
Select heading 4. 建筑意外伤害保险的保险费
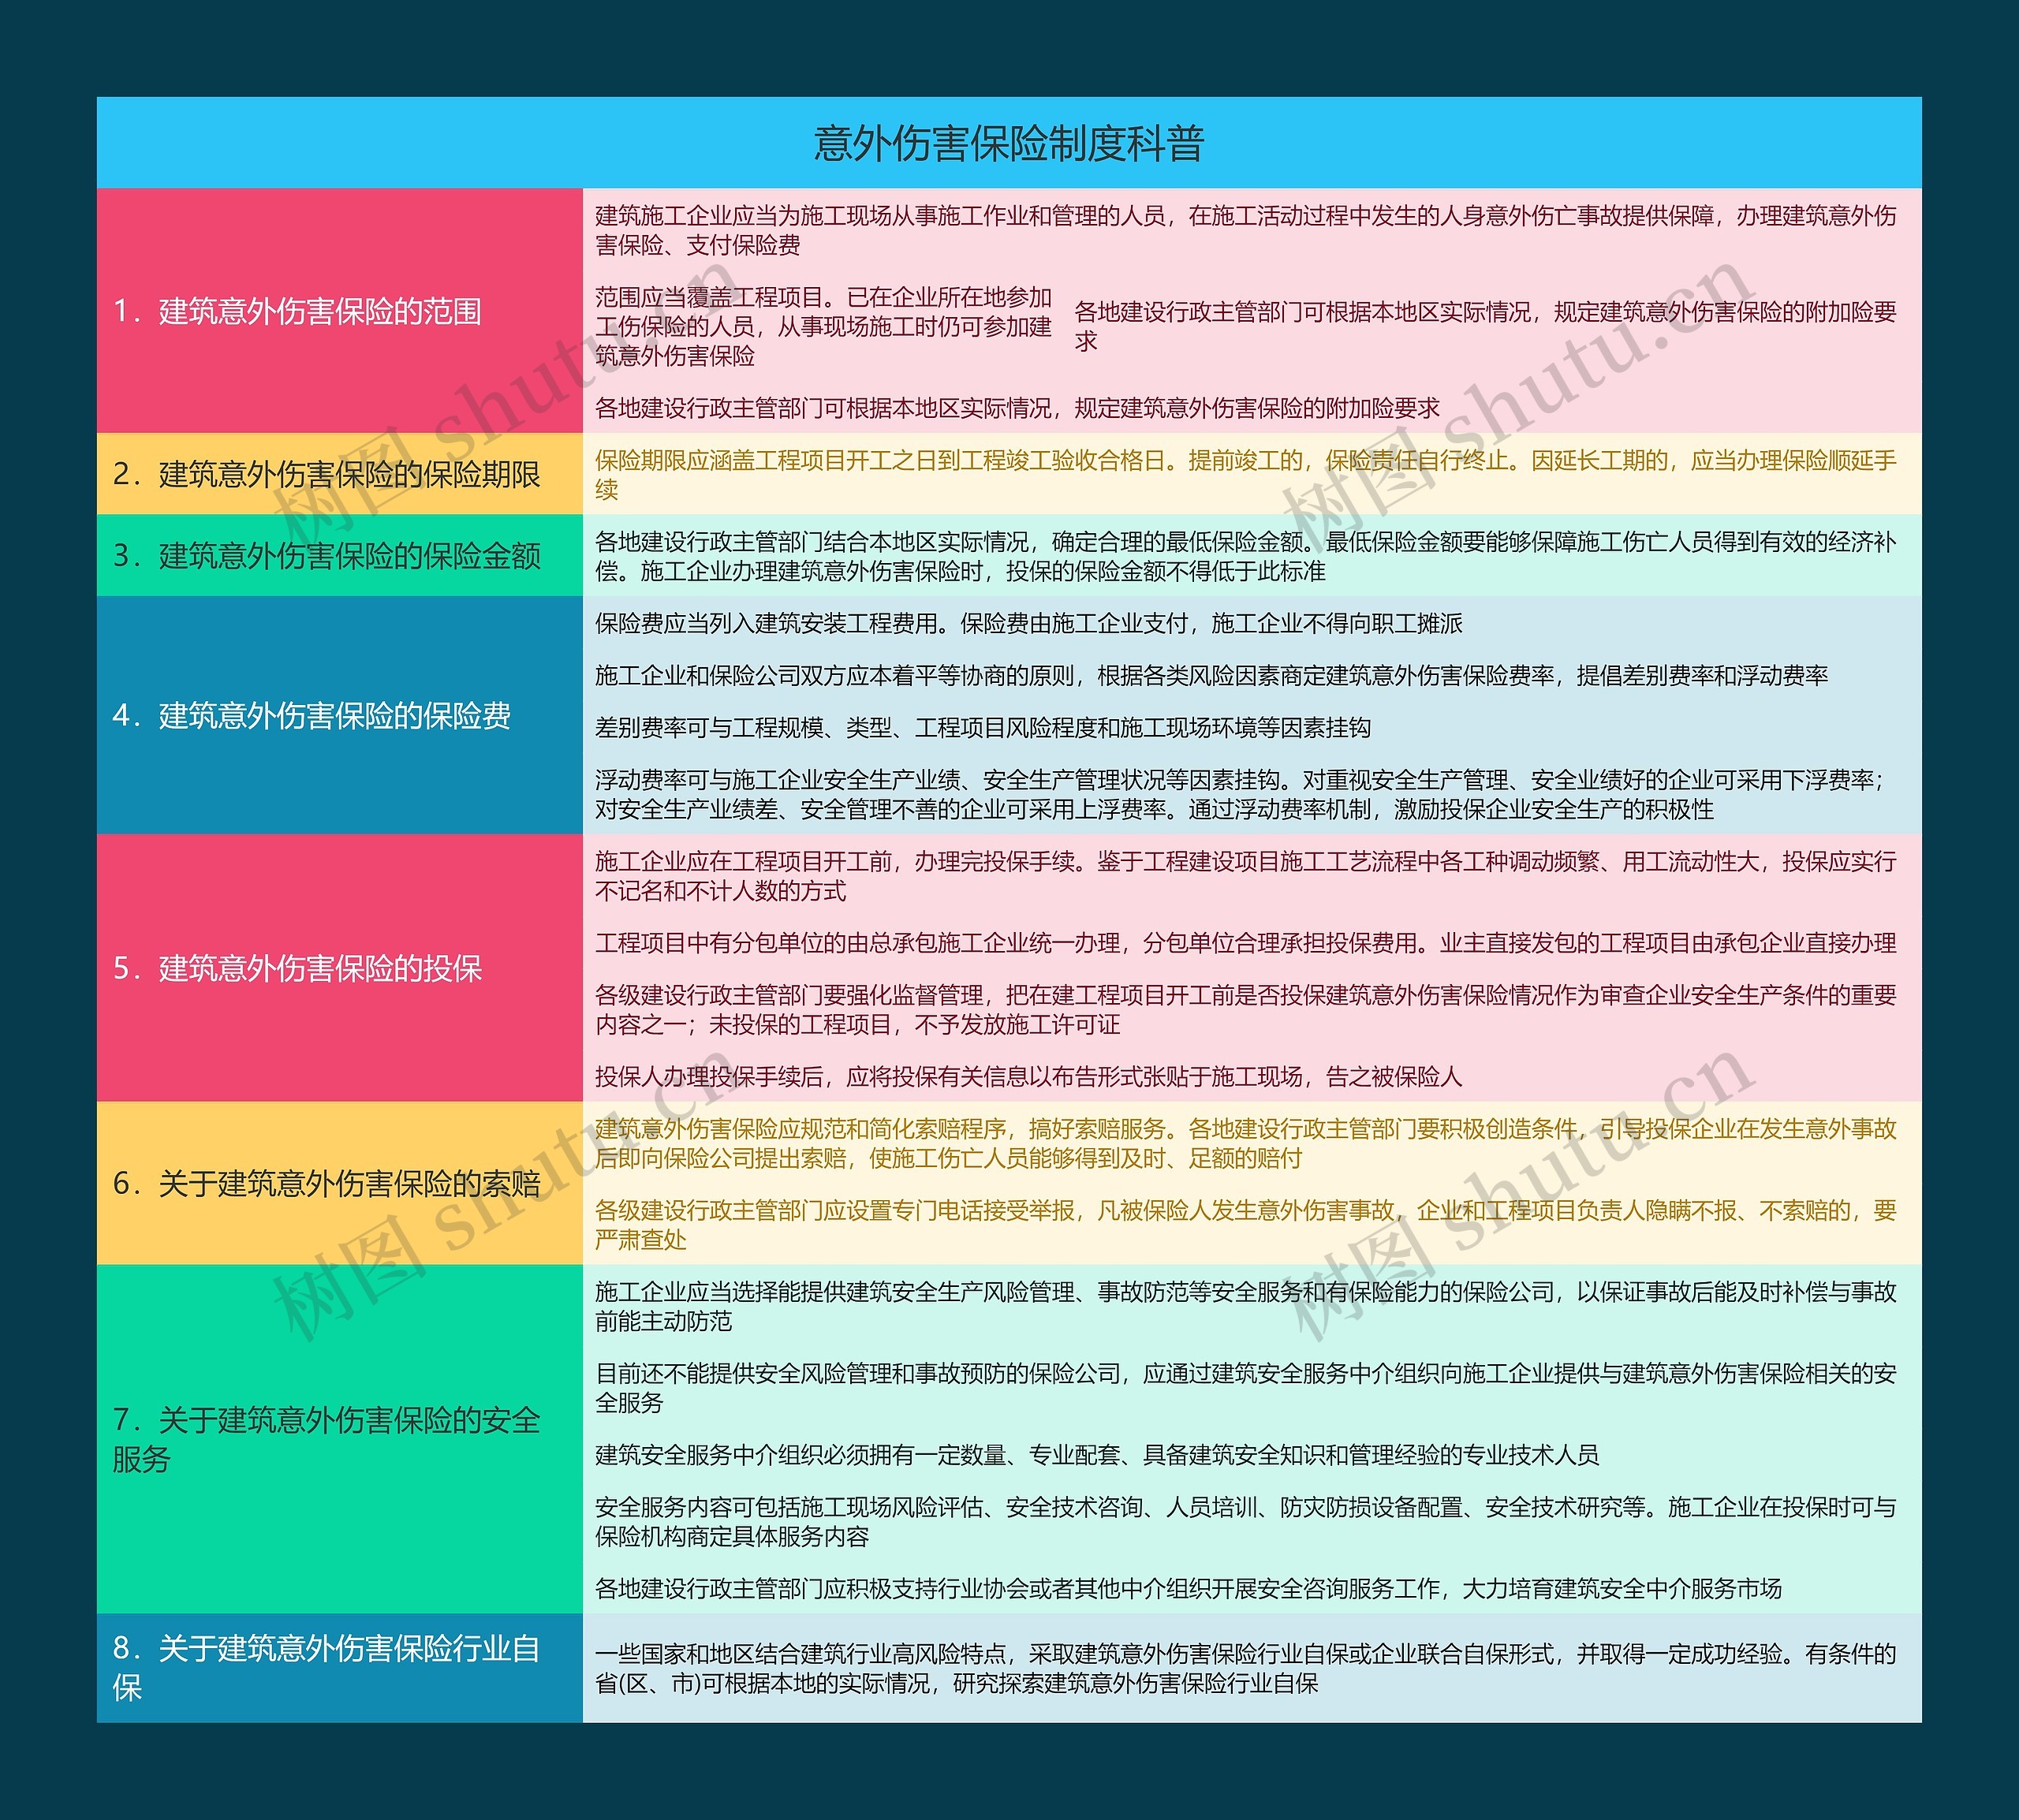coord(311,715)
